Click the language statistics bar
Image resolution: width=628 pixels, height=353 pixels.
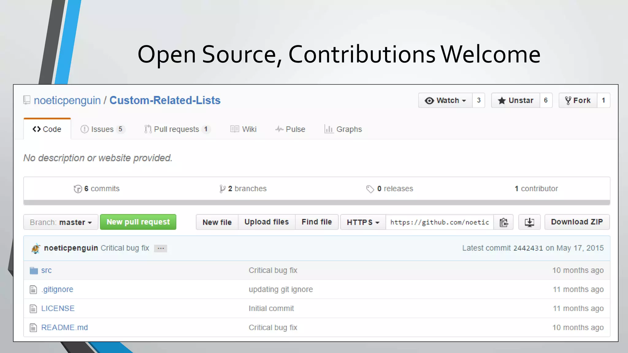[x=317, y=203]
